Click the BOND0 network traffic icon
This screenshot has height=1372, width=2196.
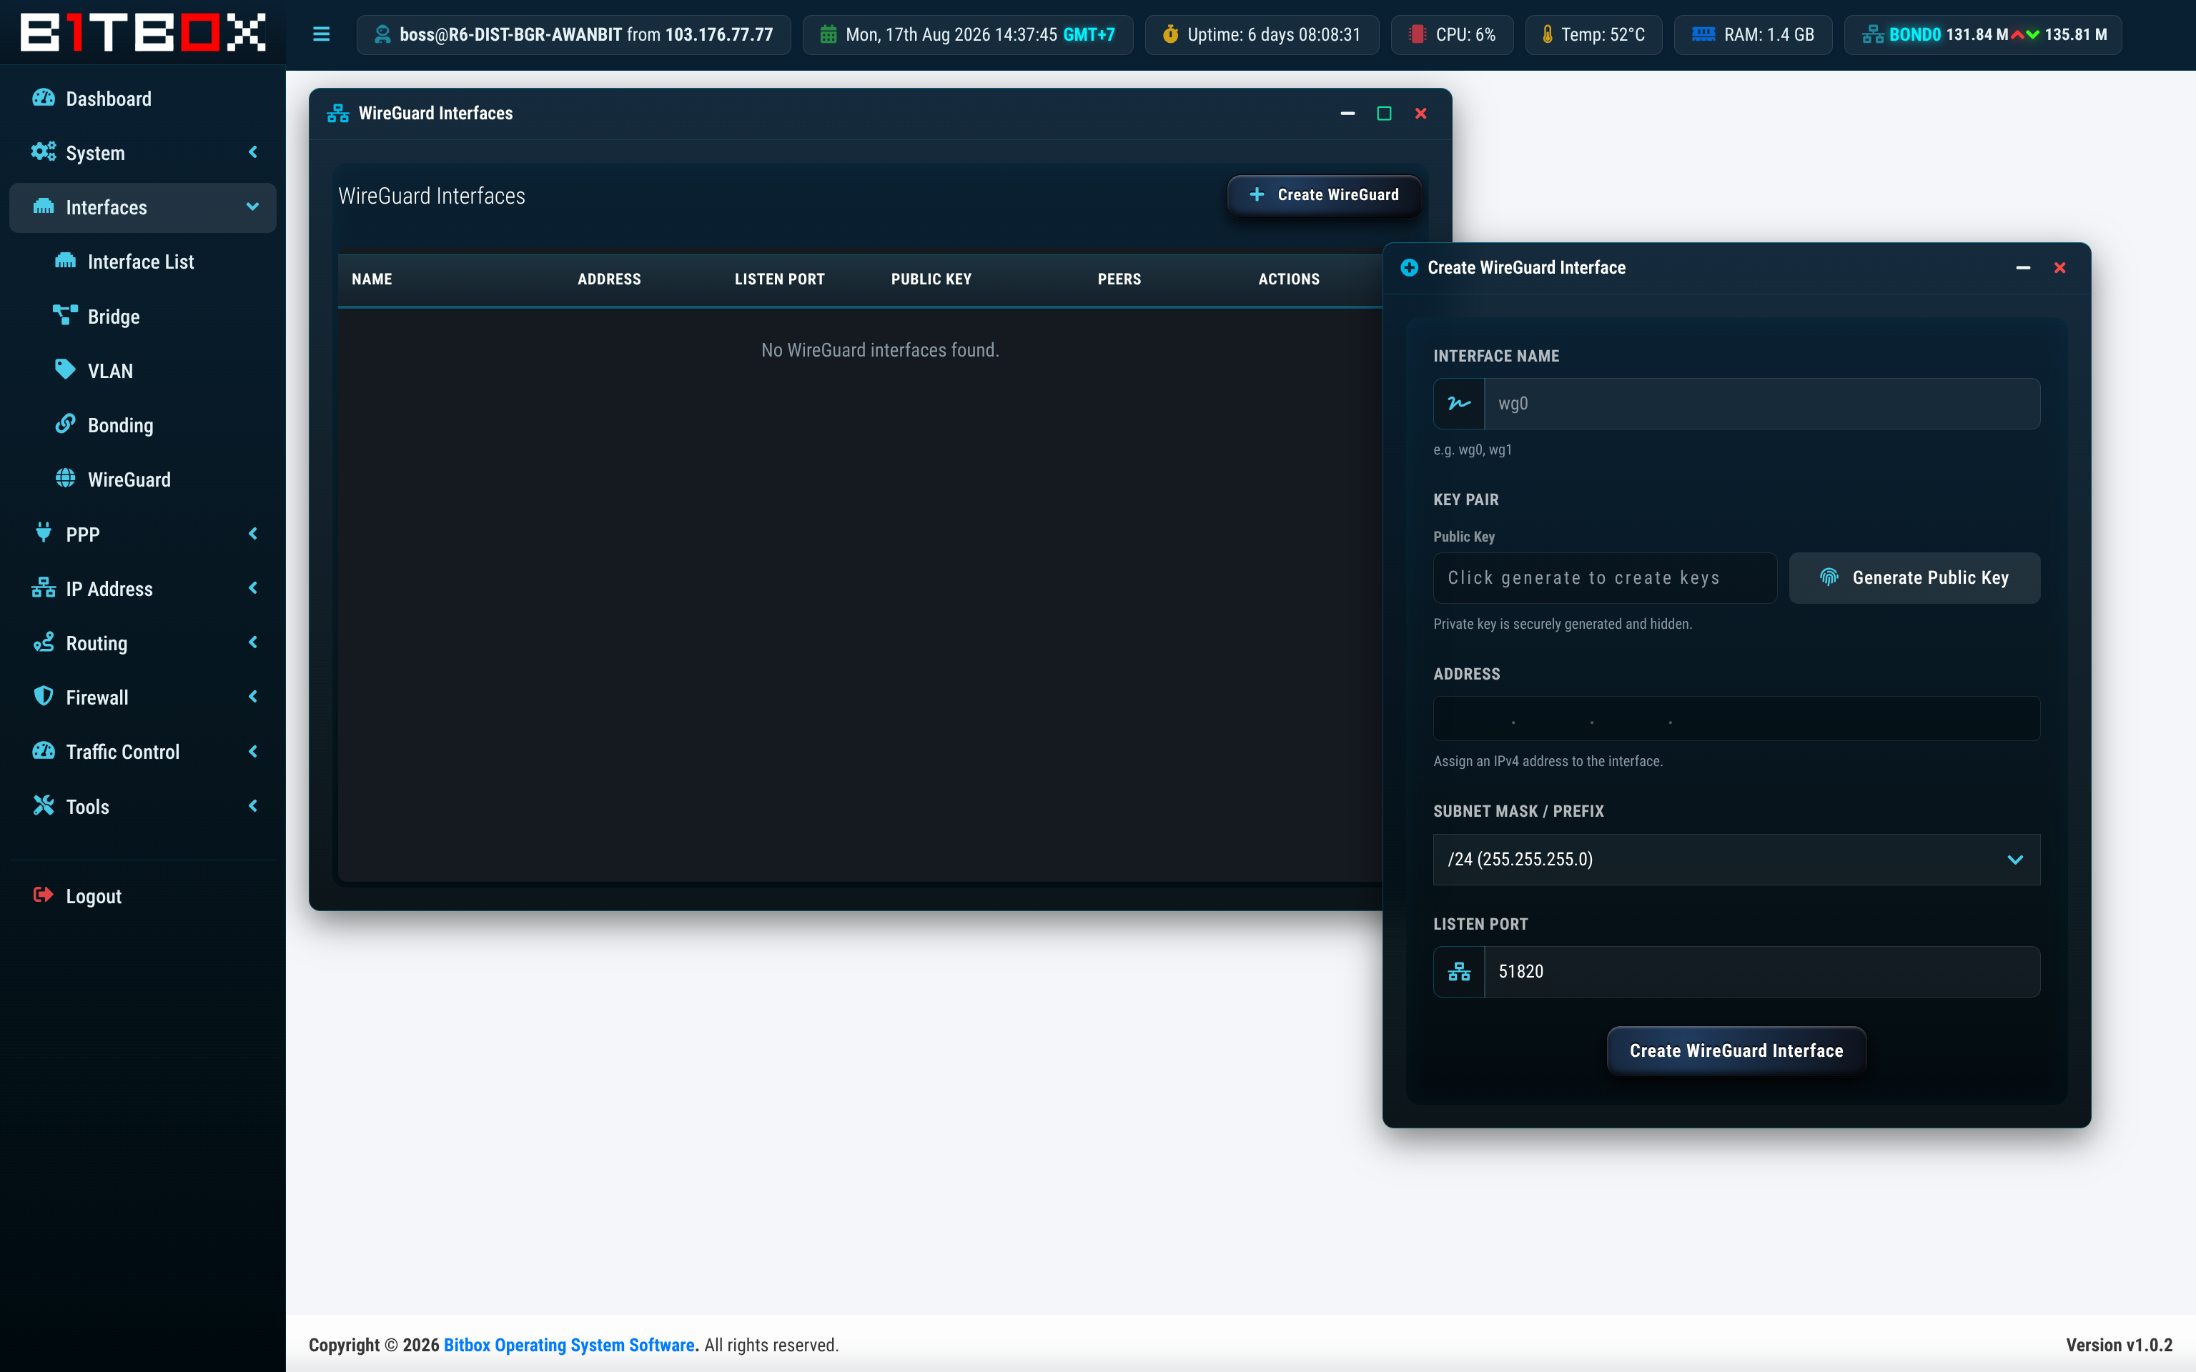[1873, 34]
